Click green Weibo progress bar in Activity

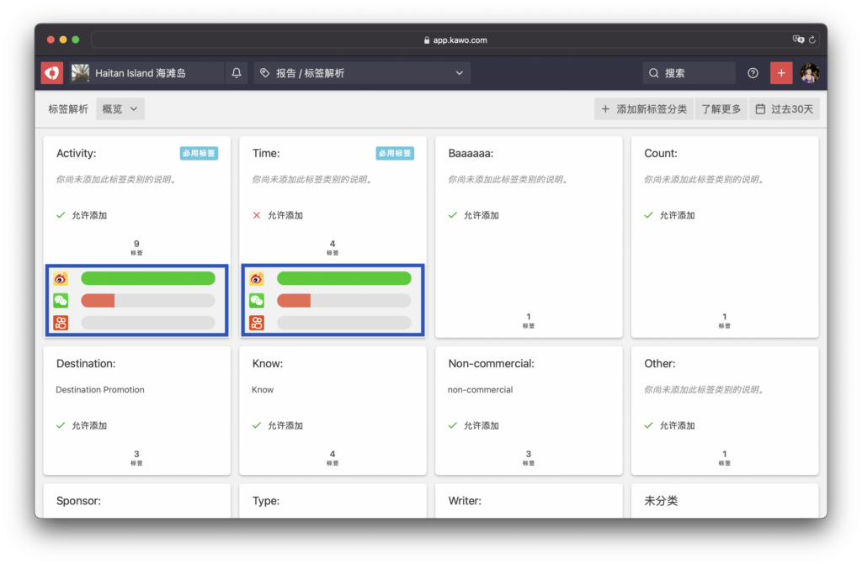click(147, 278)
